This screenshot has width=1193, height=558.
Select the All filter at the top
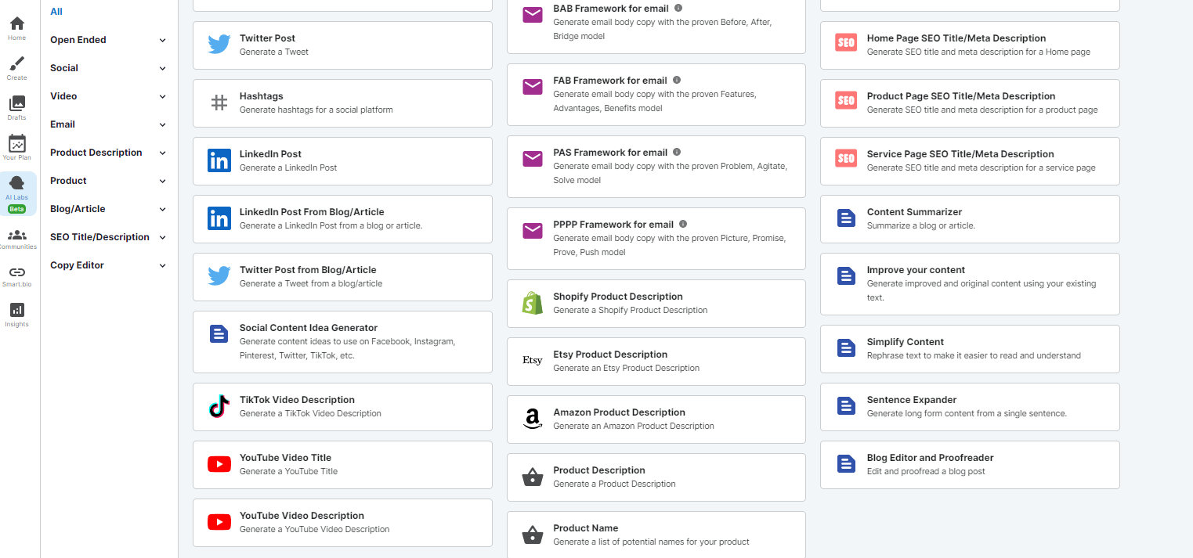click(55, 11)
